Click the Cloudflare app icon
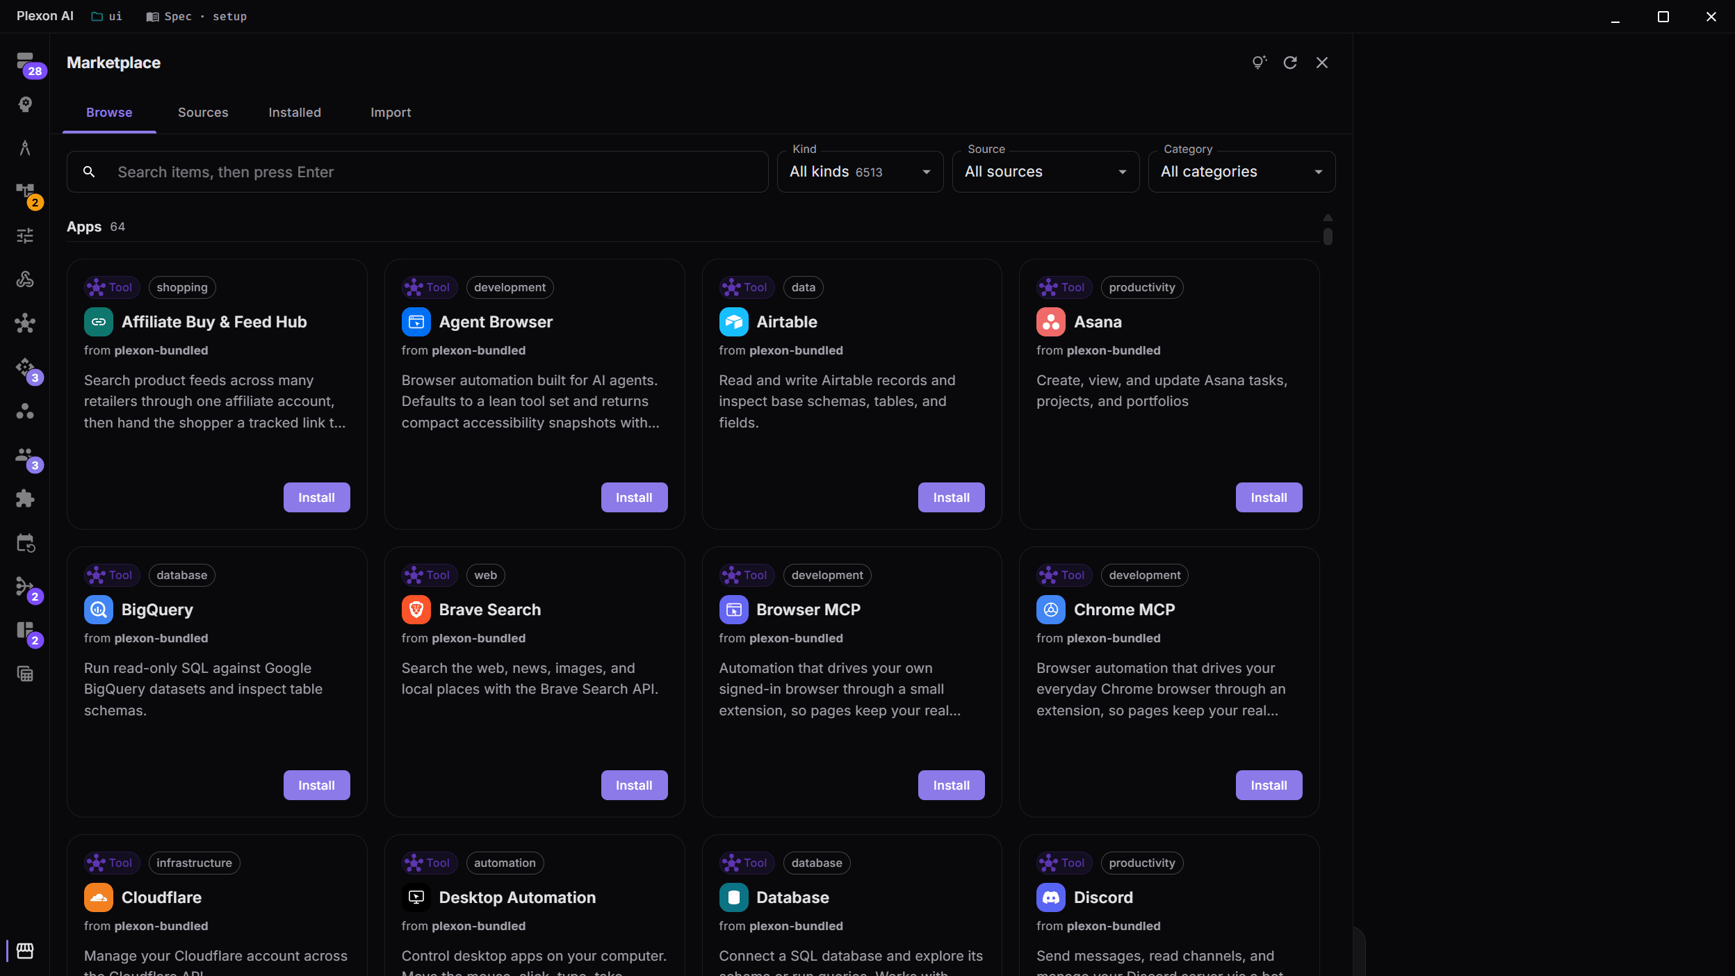 click(99, 897)
